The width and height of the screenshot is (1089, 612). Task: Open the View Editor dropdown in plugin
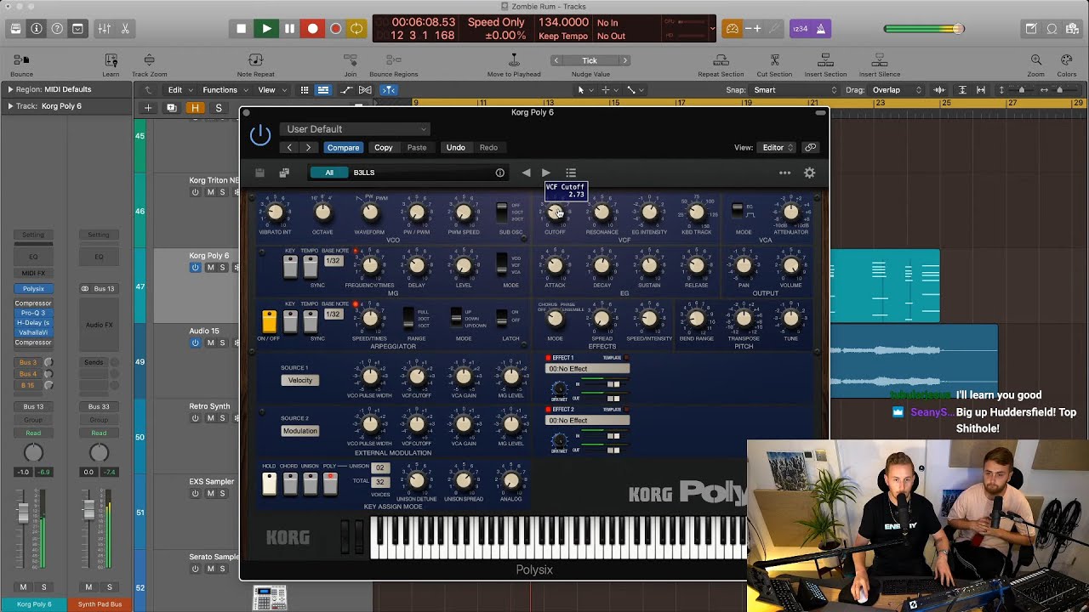(778, 147)
